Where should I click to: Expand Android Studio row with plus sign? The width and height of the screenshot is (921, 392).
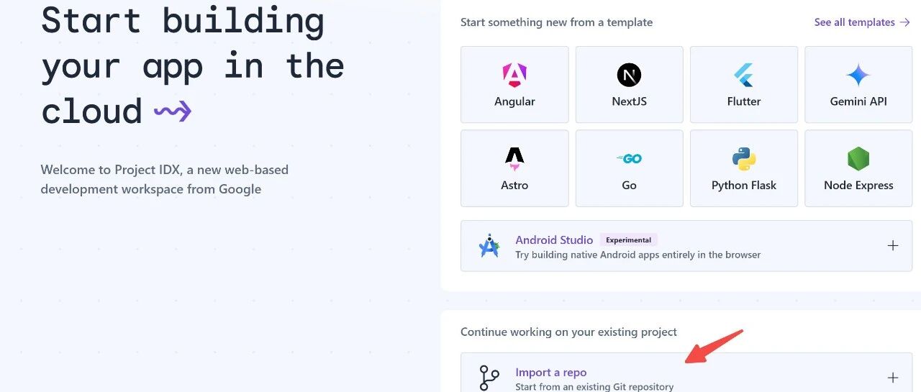(893, 246)
